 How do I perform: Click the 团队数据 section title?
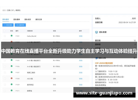point(103,32)
